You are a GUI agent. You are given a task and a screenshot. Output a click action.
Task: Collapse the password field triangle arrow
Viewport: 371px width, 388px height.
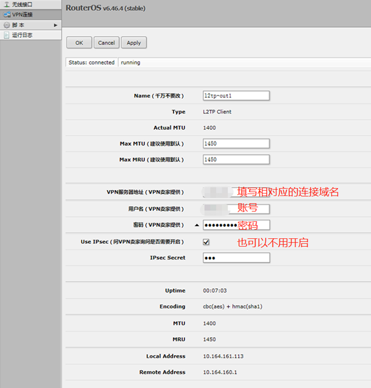pyautogui.click(x=196, y=225)
